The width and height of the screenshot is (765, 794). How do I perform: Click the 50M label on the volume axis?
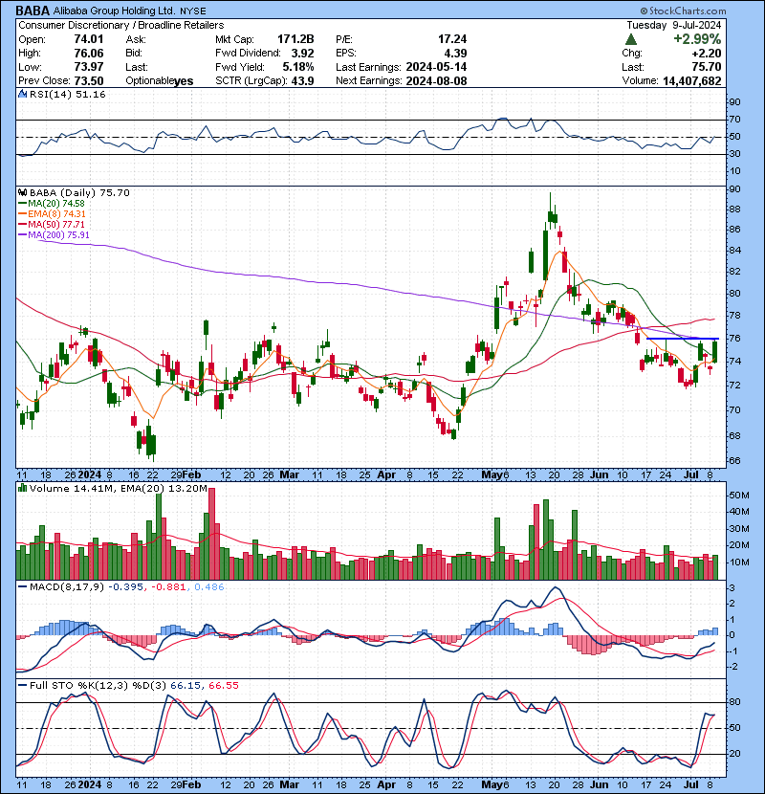(x=738, y=495)
